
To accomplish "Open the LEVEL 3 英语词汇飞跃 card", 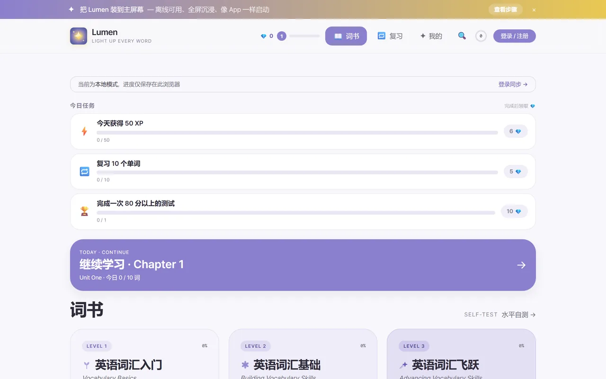I will [x=461, y=354].
